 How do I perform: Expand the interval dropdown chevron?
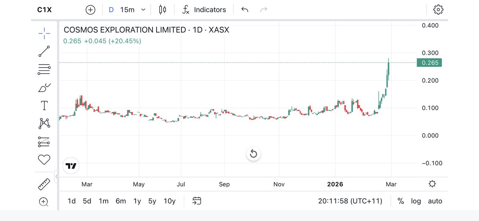point(143,10)
